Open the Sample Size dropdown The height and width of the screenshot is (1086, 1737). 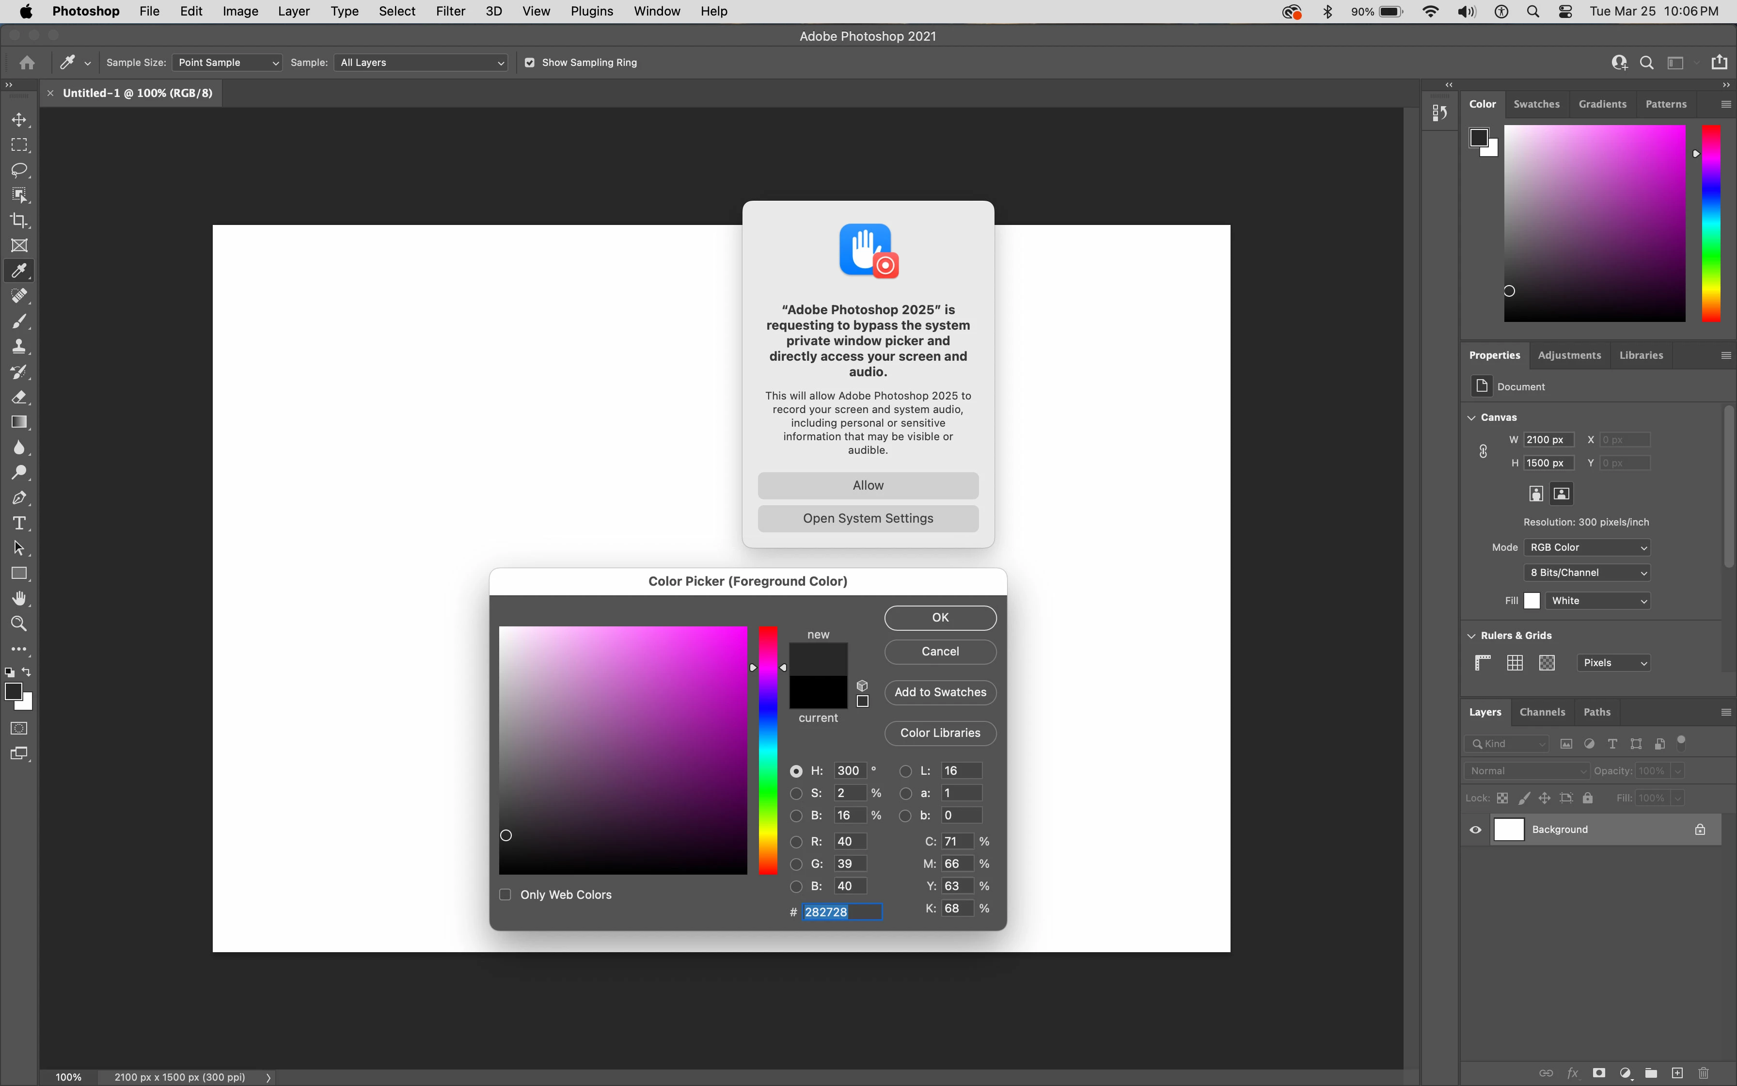pyautogui.click(x=227, y=63)
